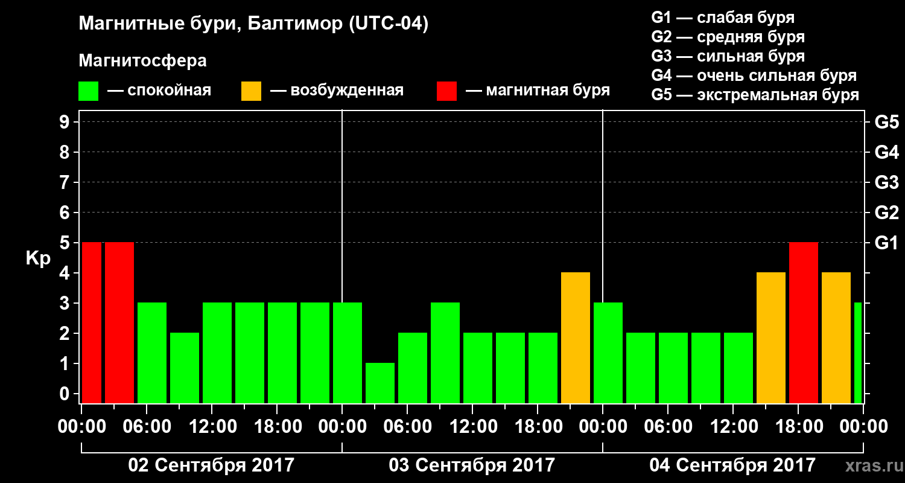Image resolution: width=905 pixels, height=483 pixels.
Task: Click '12:00' tick label of 03 Сентября
Action: 472,427
